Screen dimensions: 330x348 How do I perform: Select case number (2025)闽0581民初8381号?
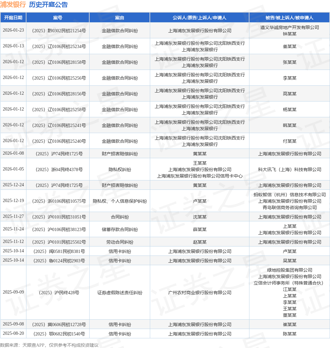point(59,251)
